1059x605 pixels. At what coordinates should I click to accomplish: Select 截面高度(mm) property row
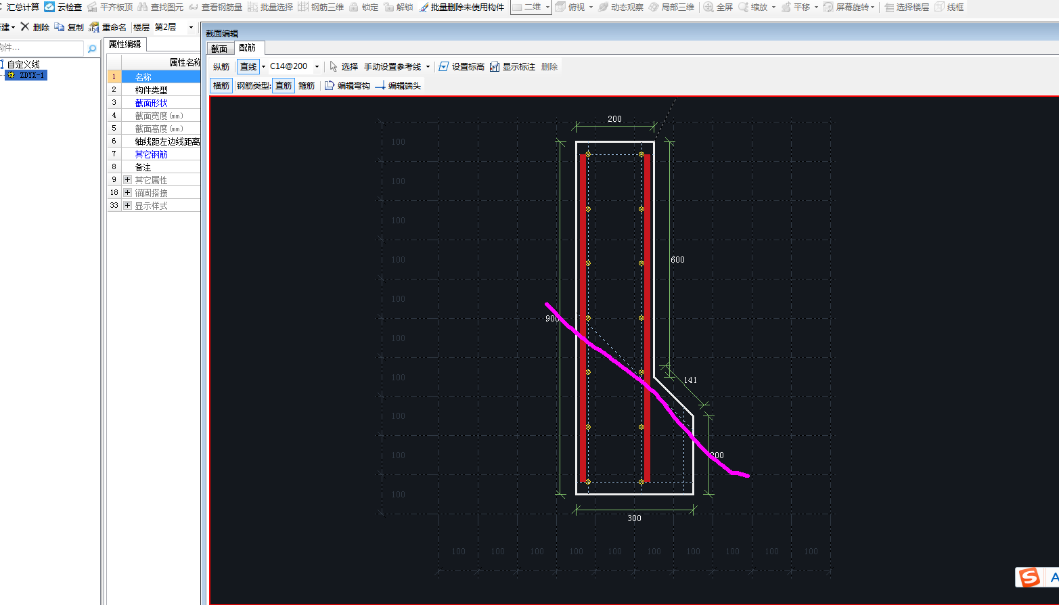click(x=154, y=129)
